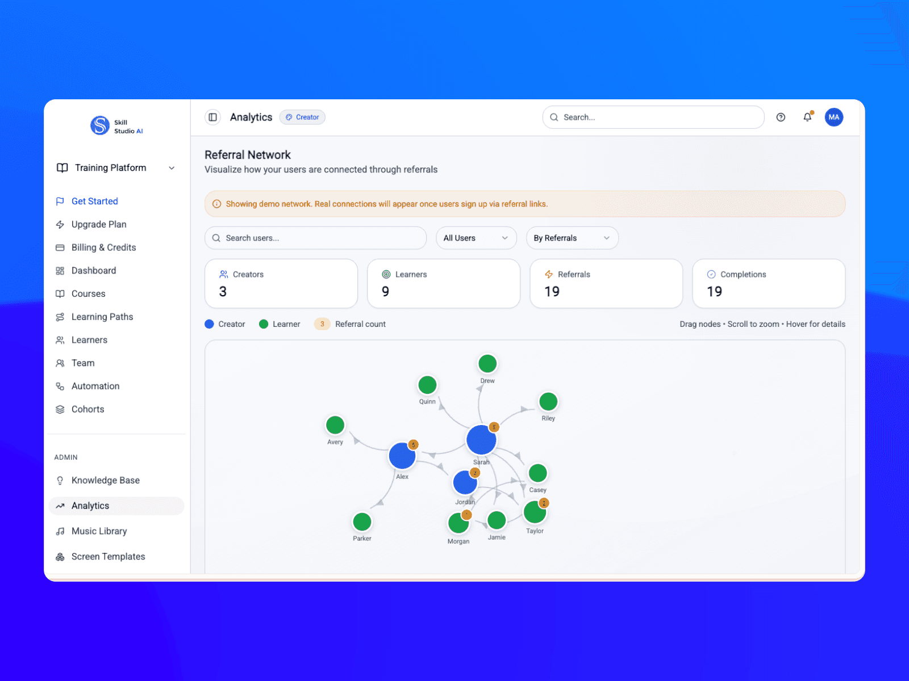Select the Drew learner node

click(x=487, y=364)
